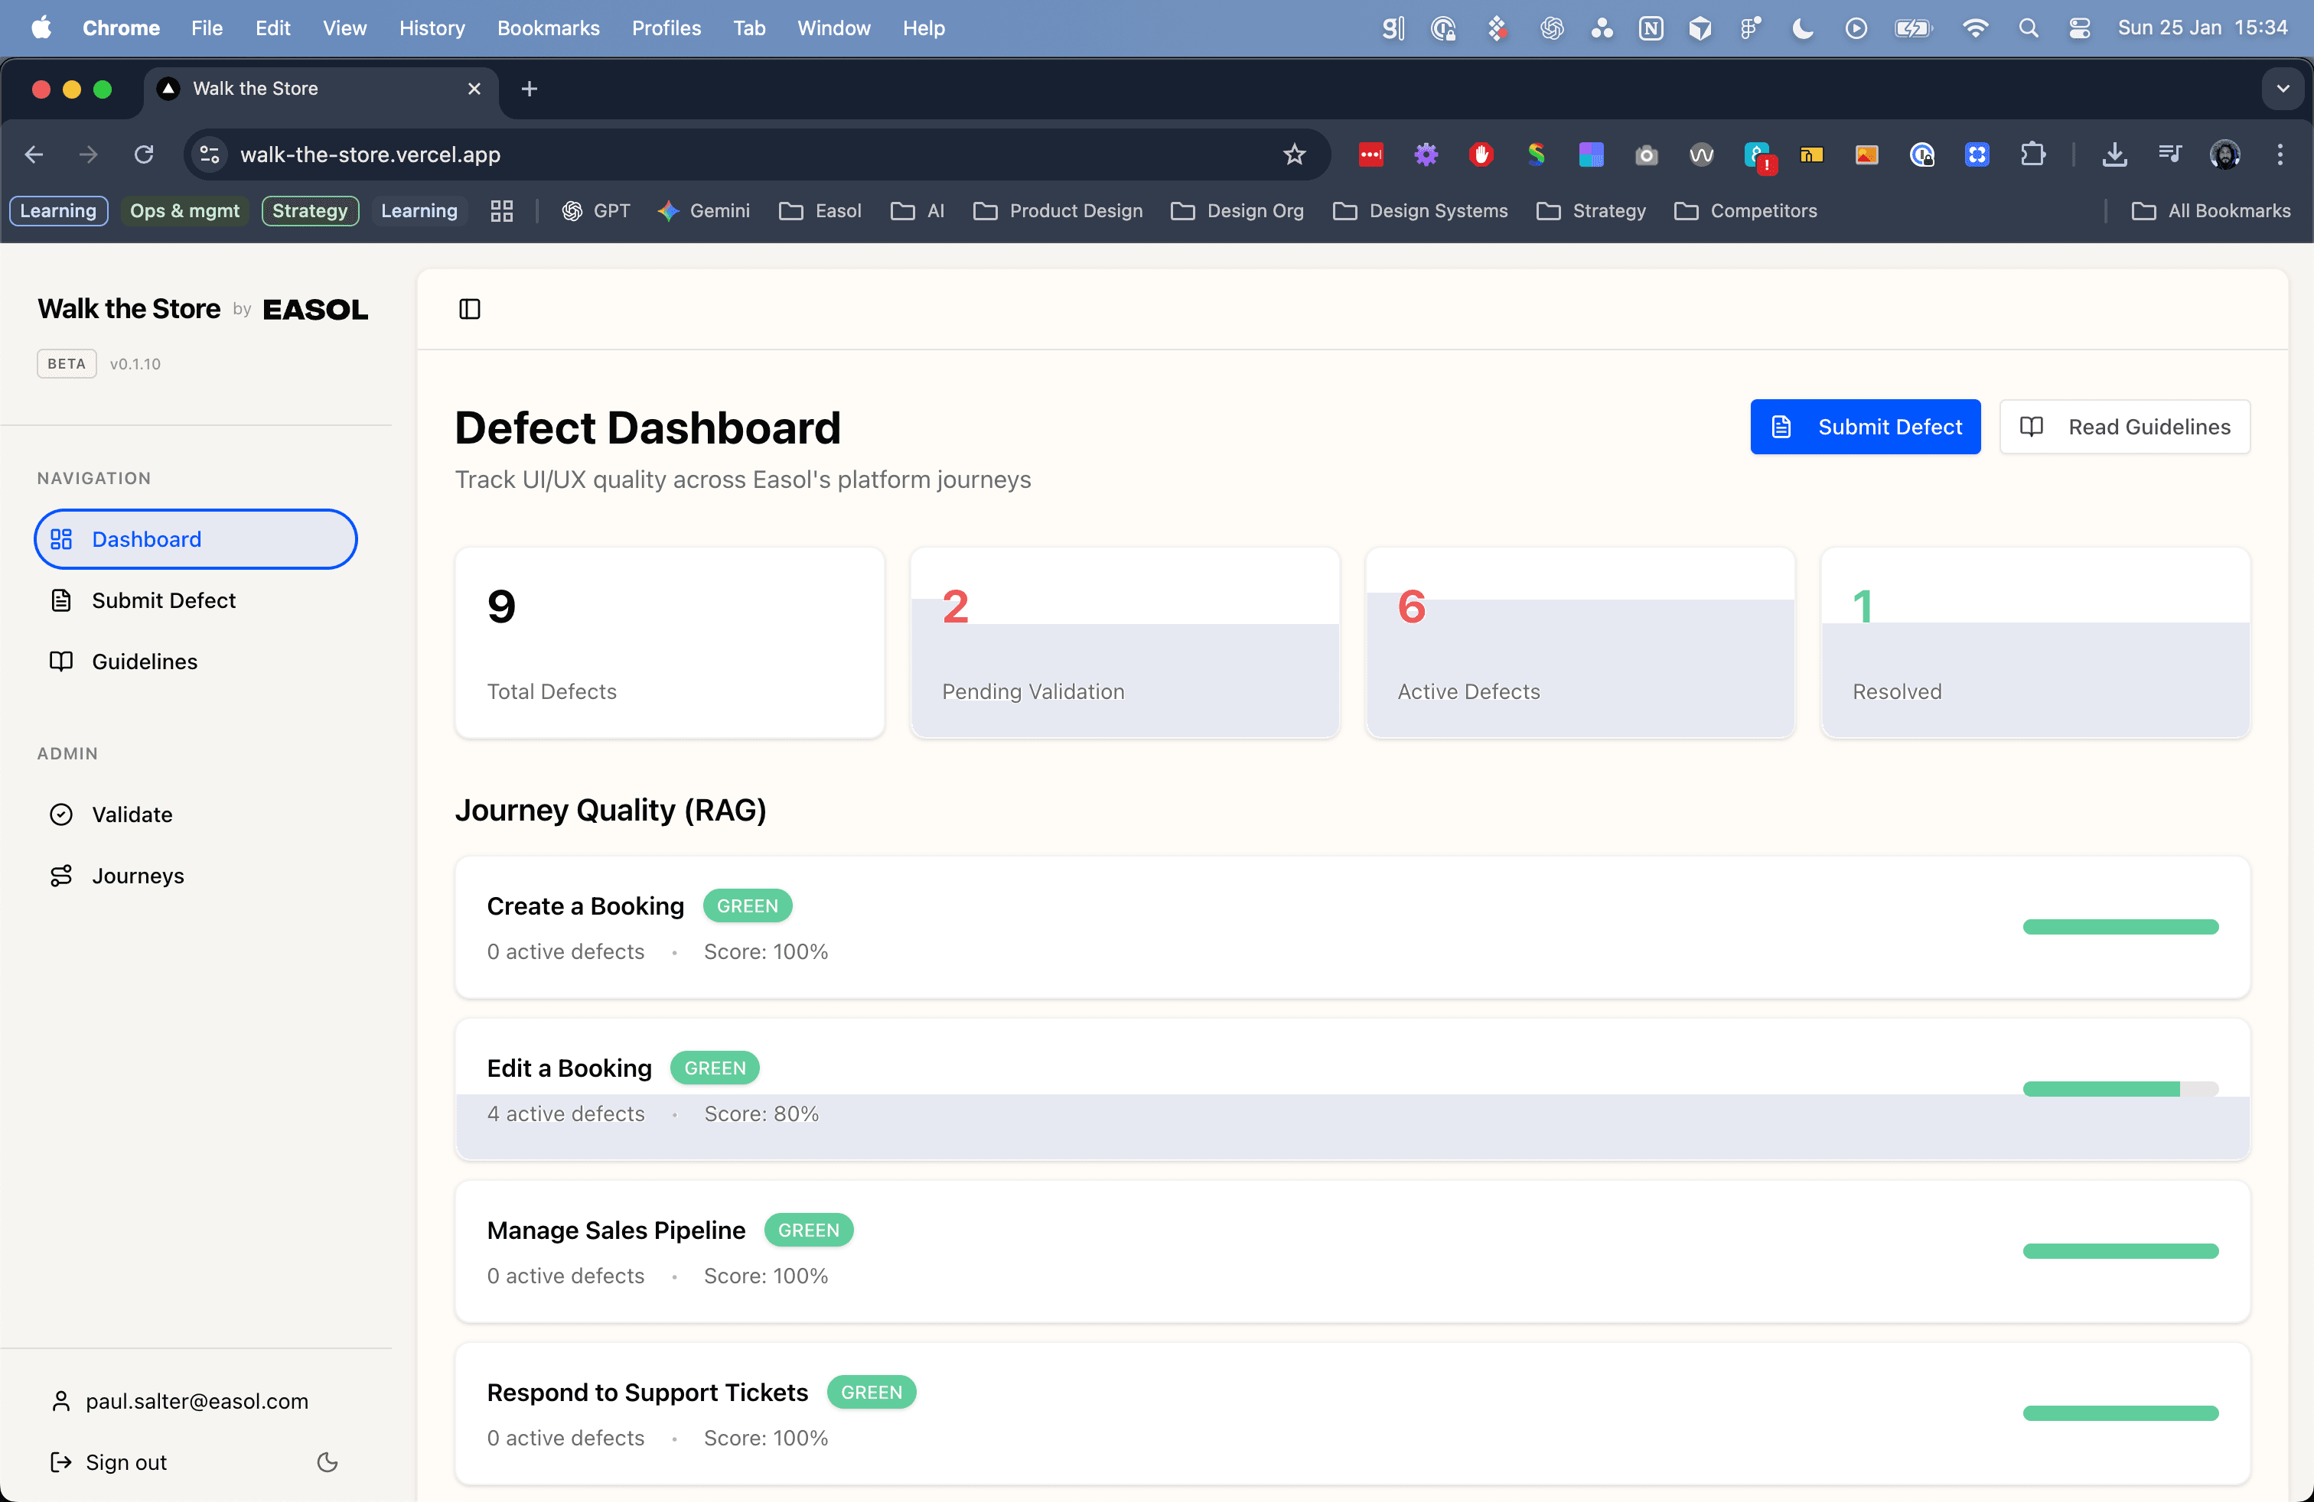This screenshot has height=1502, width=2314.
Task: Expand the tab search dropdown arrow
Action: pyautogui.click(x=2282, y=89)
